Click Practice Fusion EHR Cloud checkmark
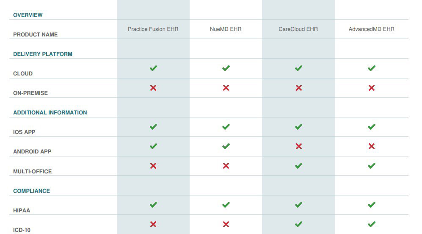 pos(153,68)
